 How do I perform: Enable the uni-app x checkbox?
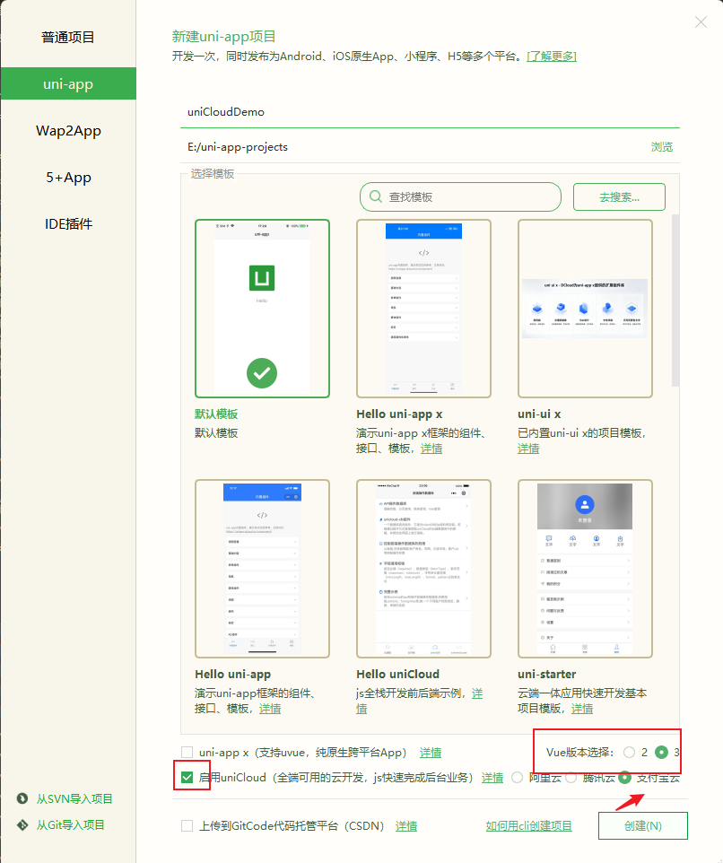tap(187, 752)
